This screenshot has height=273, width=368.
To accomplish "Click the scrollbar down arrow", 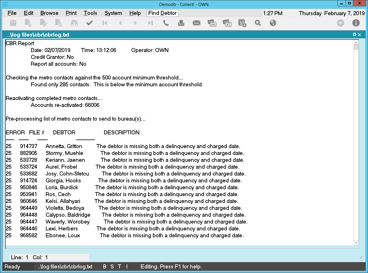I will tap(356, 243).
